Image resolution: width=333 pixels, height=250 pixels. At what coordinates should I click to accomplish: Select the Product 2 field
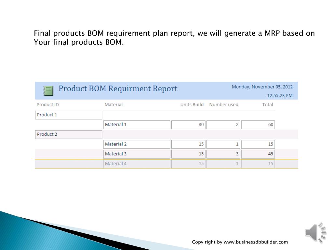tap(68, 134)
